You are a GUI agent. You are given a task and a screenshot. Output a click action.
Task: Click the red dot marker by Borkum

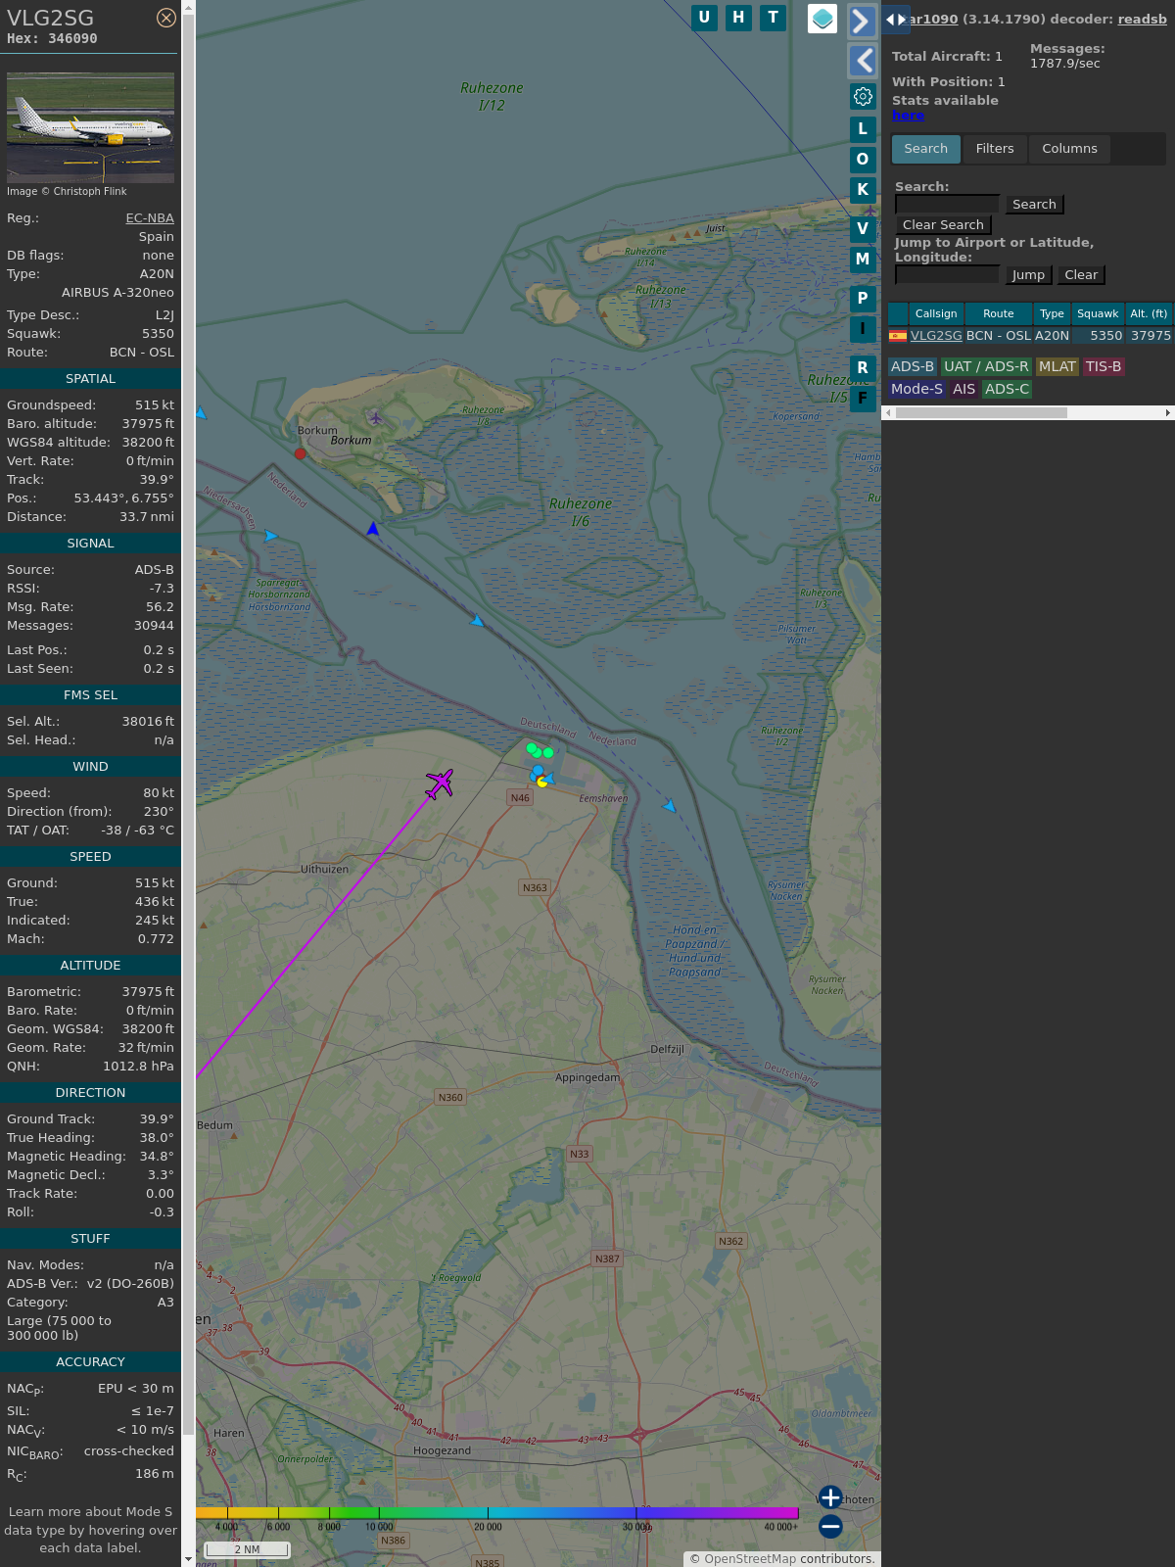(x=301, y=453)
